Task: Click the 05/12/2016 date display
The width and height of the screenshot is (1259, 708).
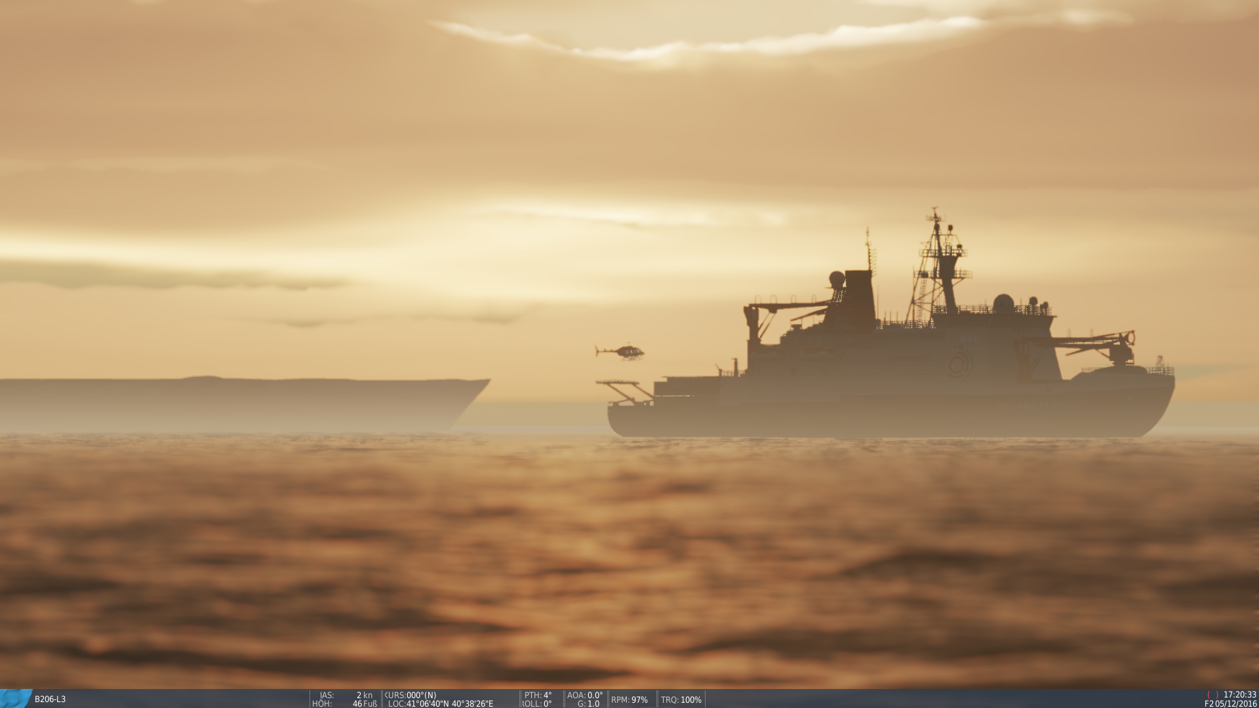Action: pos(1236,703)
